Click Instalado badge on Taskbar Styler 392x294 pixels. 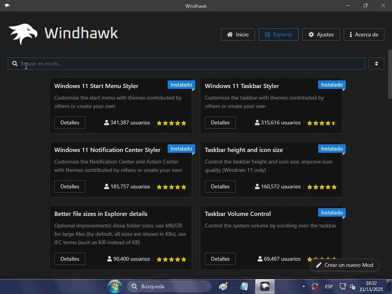(x=332, y=85)
